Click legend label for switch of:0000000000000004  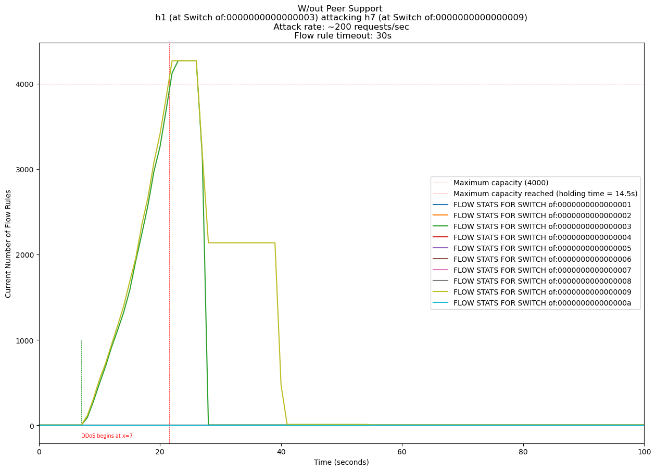(542, 237)
